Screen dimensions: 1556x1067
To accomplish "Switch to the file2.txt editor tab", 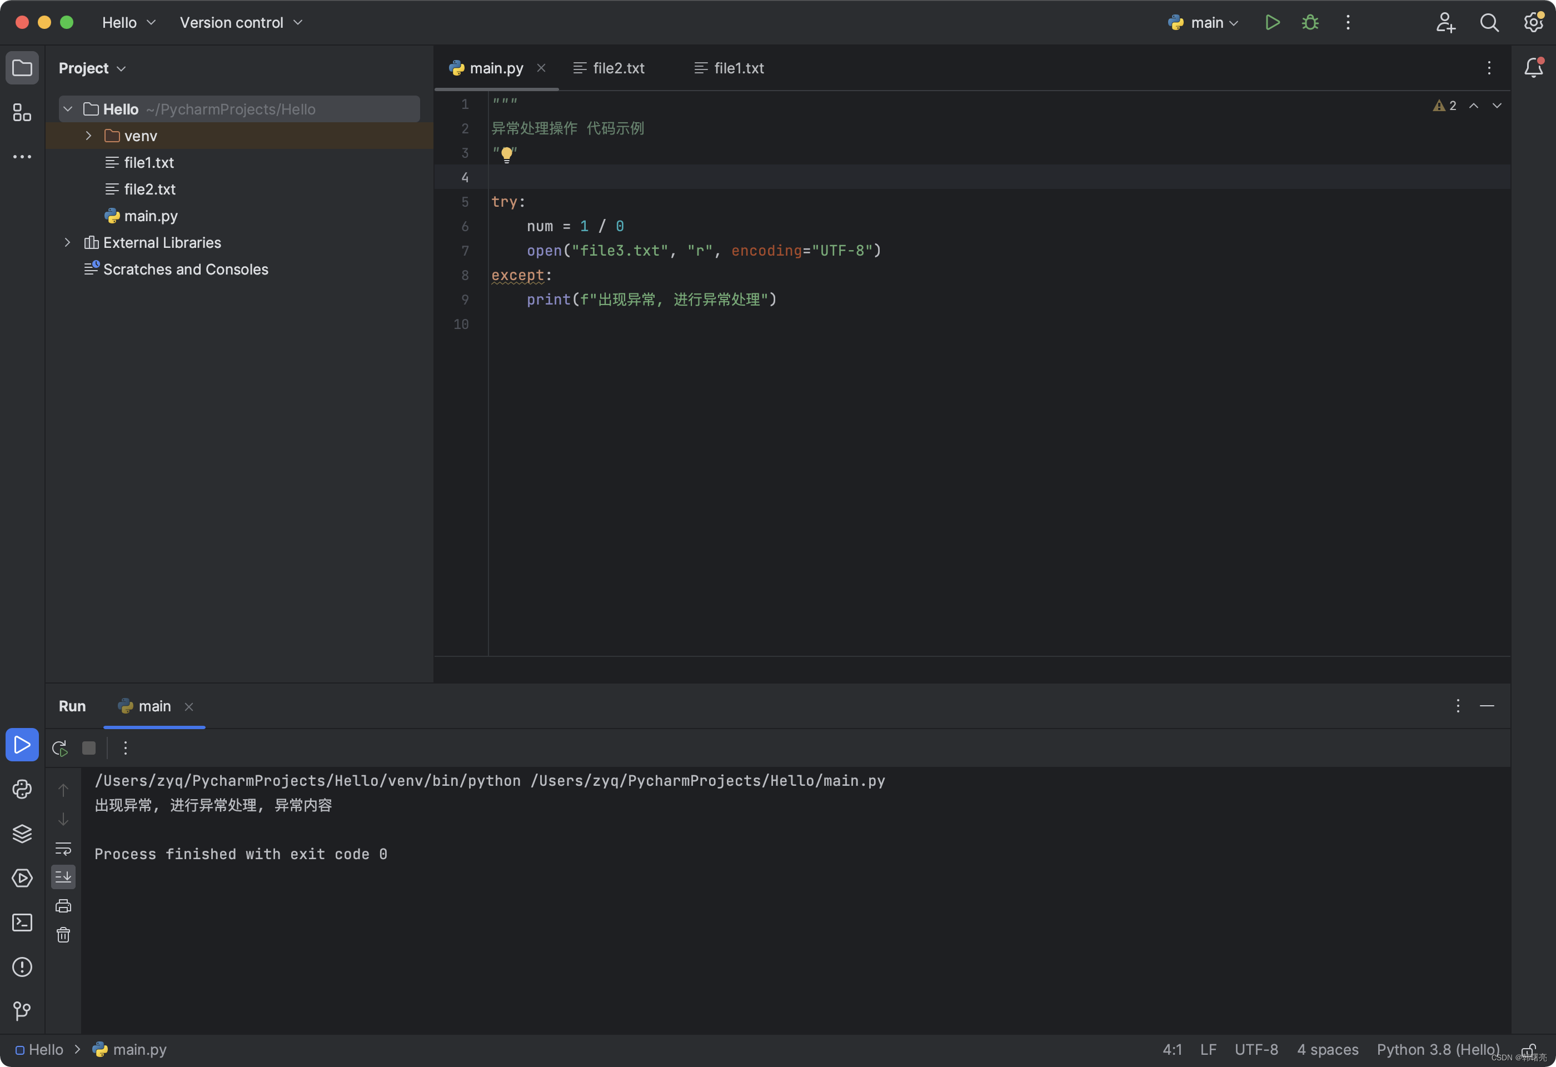I will click(619, 67).
